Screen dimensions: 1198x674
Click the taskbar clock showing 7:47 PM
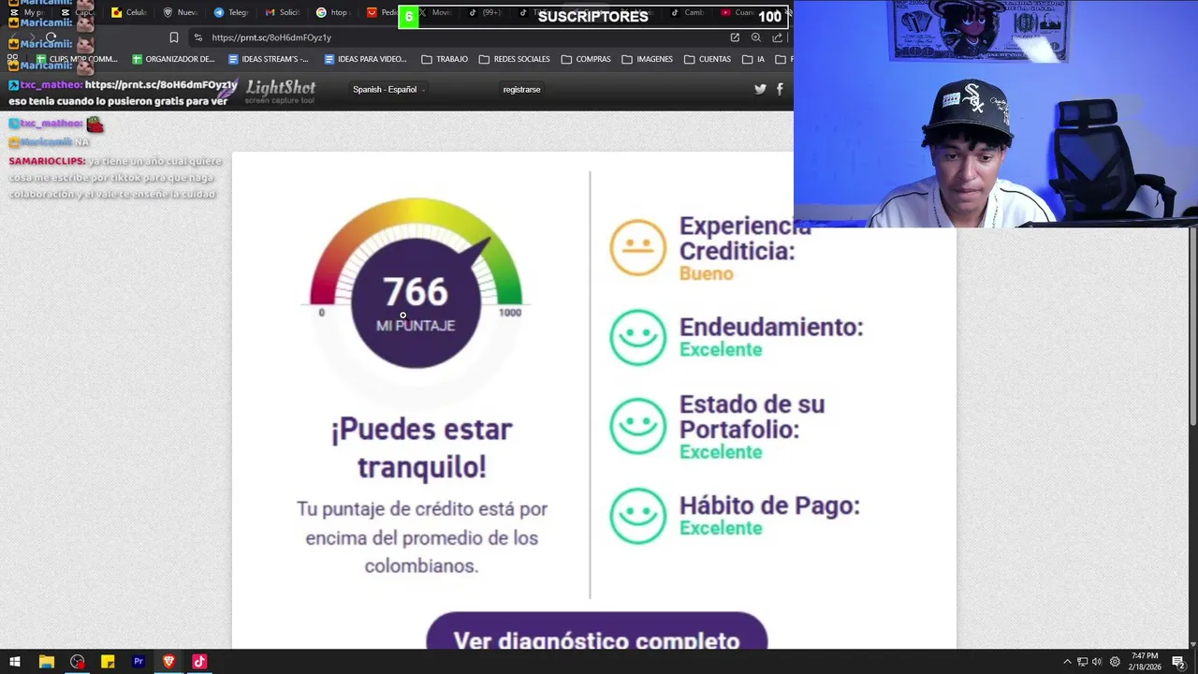pos(1144,662)
